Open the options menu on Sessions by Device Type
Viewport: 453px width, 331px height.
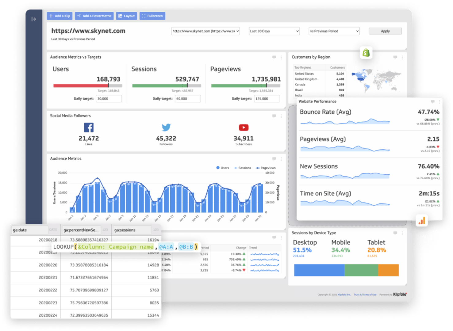point(402,233)
